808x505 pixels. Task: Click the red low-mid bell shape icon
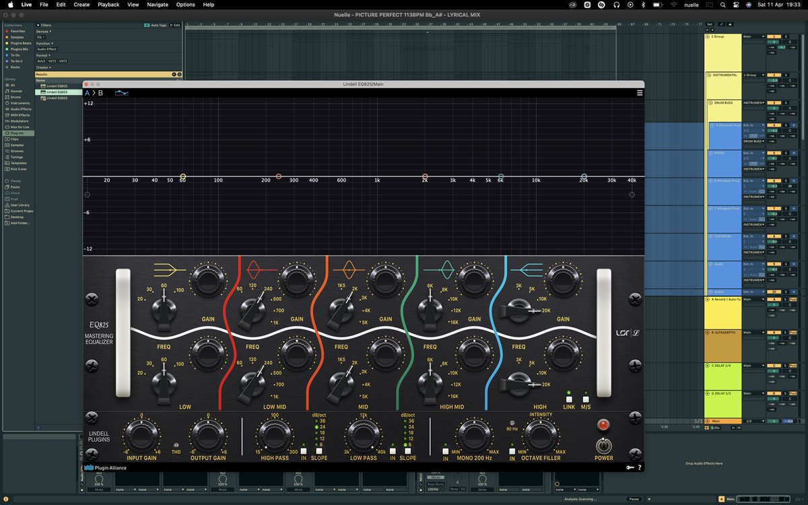pos(263,271)
